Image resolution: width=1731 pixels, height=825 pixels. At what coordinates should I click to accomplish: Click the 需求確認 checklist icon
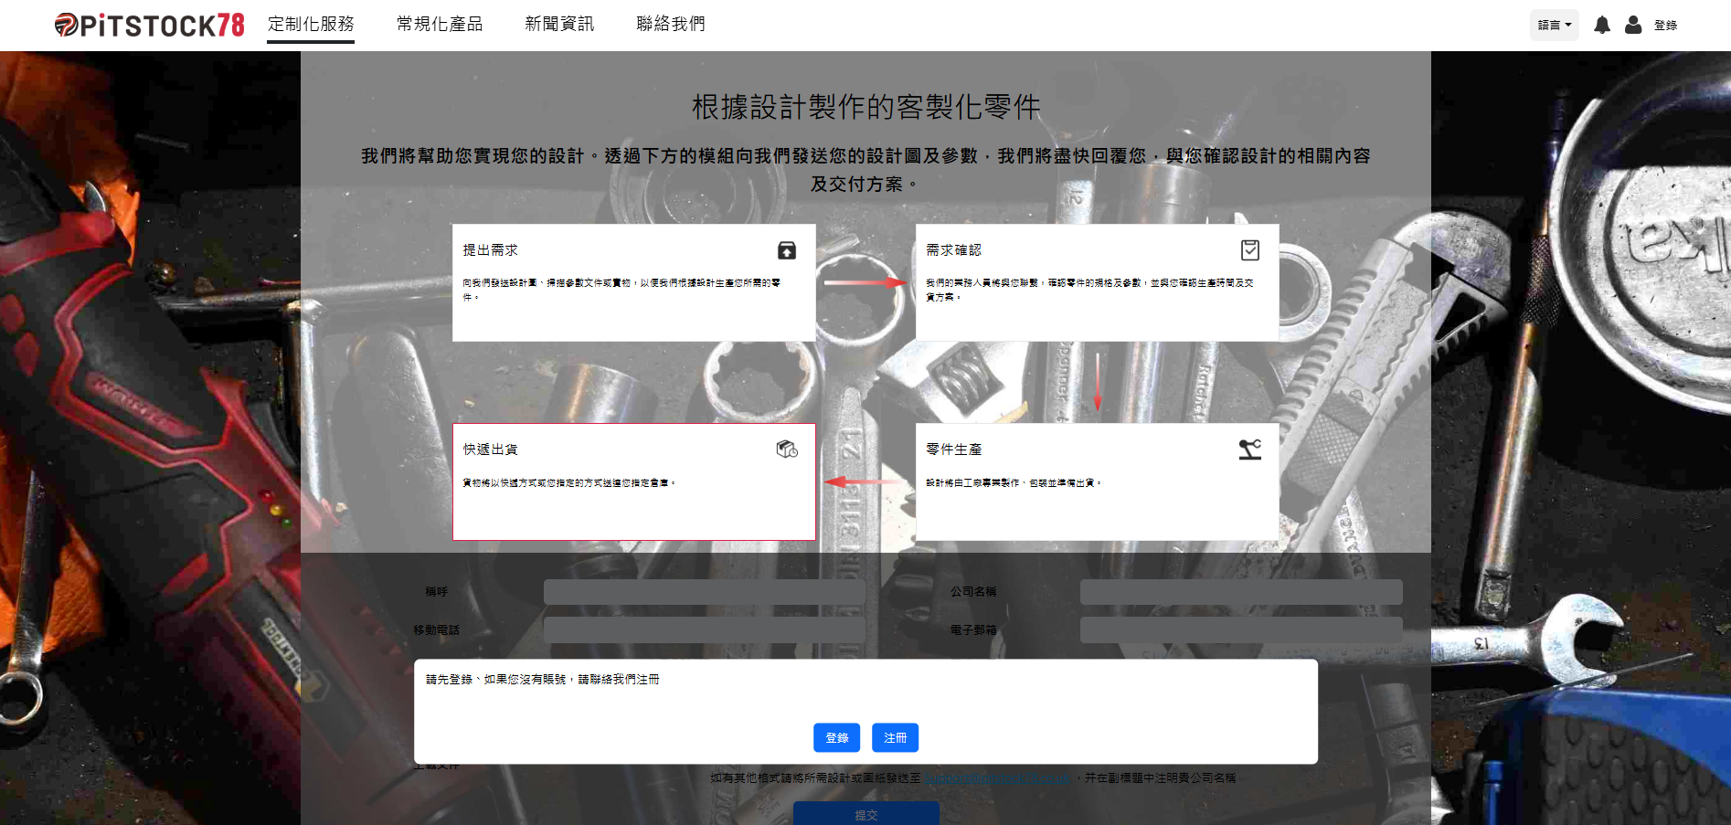tap(1249, 250)
